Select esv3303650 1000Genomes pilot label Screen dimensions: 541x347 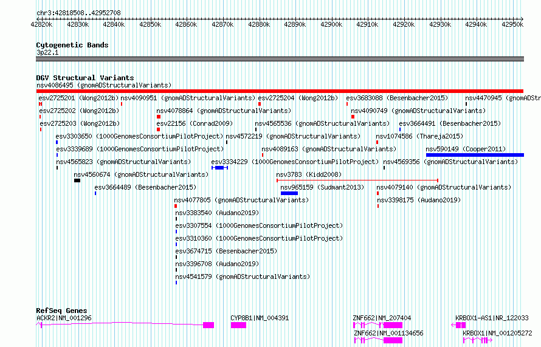pyautogui.click(x=139, y=136)
